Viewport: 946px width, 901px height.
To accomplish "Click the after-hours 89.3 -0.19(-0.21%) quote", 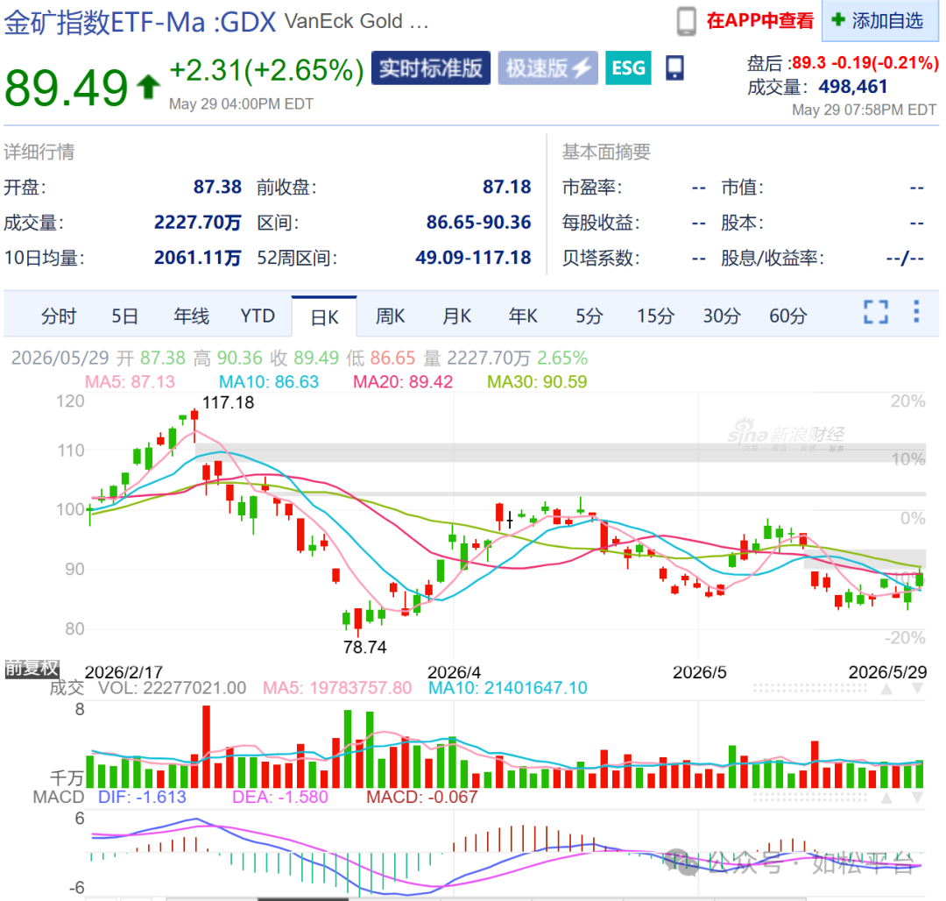I will pos(865,63).
